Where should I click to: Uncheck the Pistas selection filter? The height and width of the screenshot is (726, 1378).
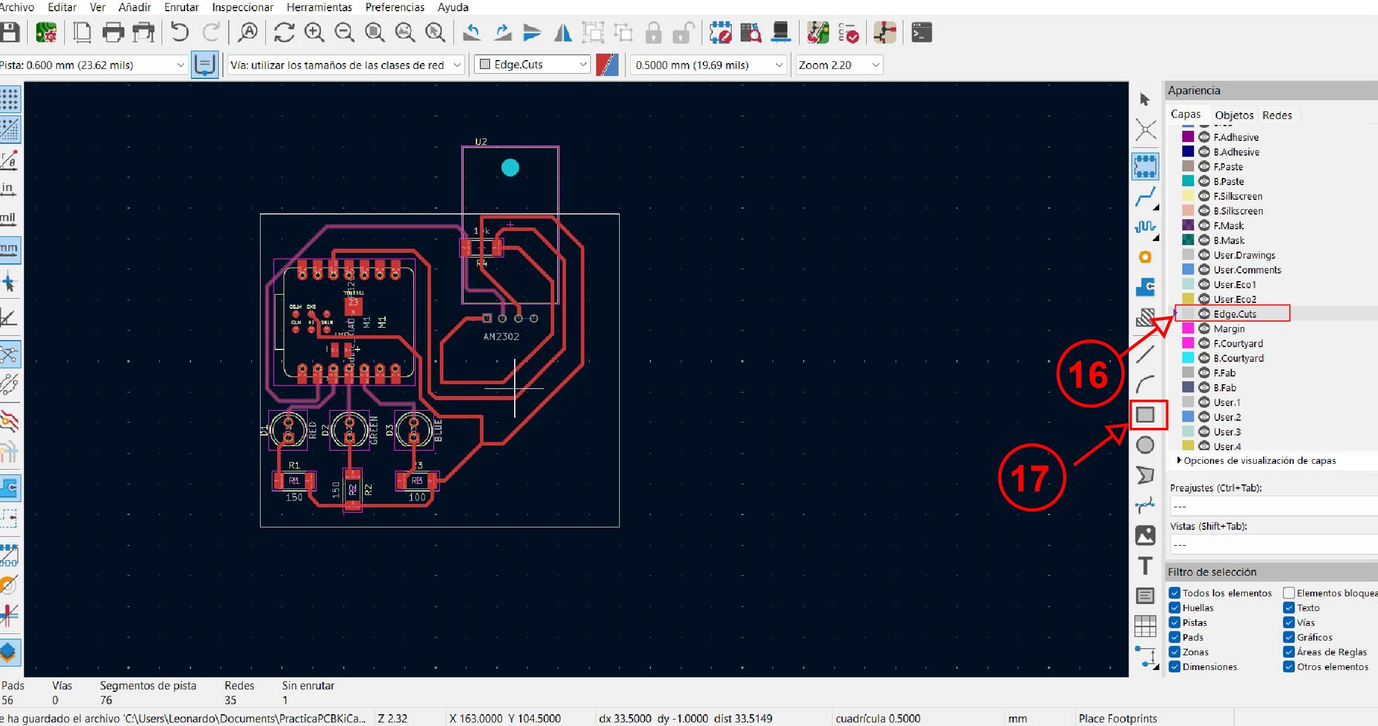click(x=1175, y=622)
